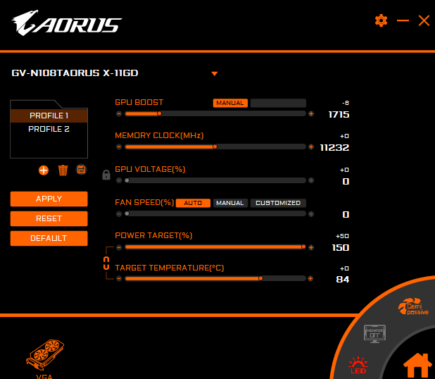Set Fan Speed mode to AUTO
Image resolution: width=435 pixels, height=379 pixels.
point(193,203)
